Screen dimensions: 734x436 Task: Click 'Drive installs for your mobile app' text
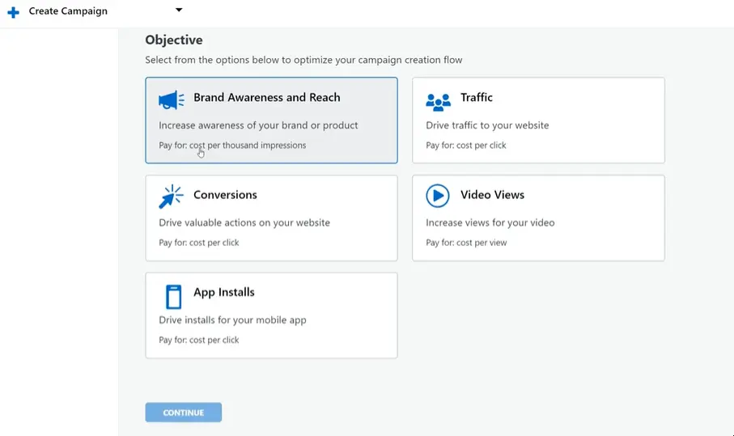[x=232, y=320]
